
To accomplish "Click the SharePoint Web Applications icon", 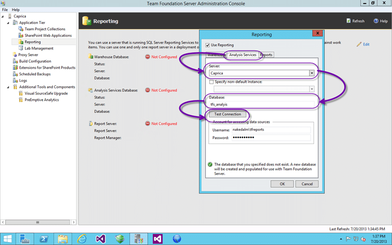I will coord(21,35).
